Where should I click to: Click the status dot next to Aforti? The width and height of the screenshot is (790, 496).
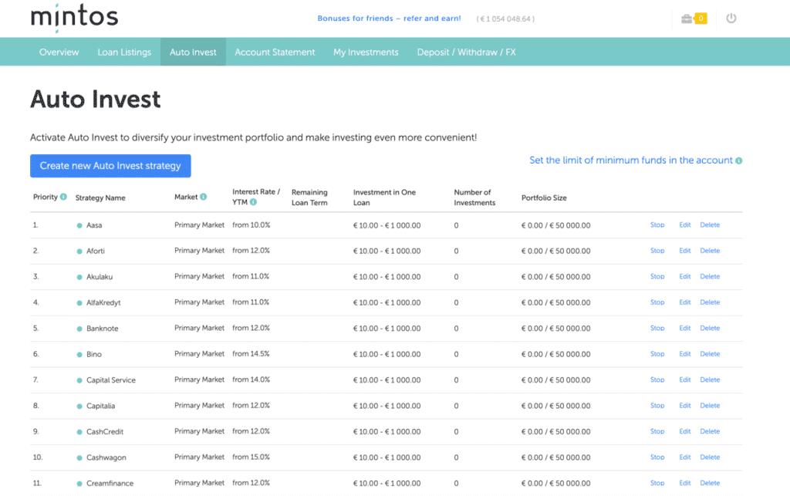click(x=79, y=251)
